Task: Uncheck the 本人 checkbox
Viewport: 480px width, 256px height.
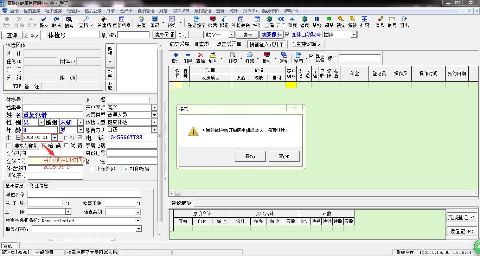Action: (26, 35)
